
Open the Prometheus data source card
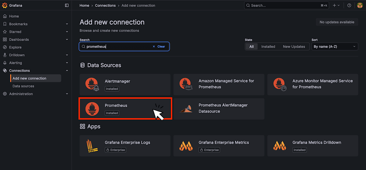coord(126,109)
